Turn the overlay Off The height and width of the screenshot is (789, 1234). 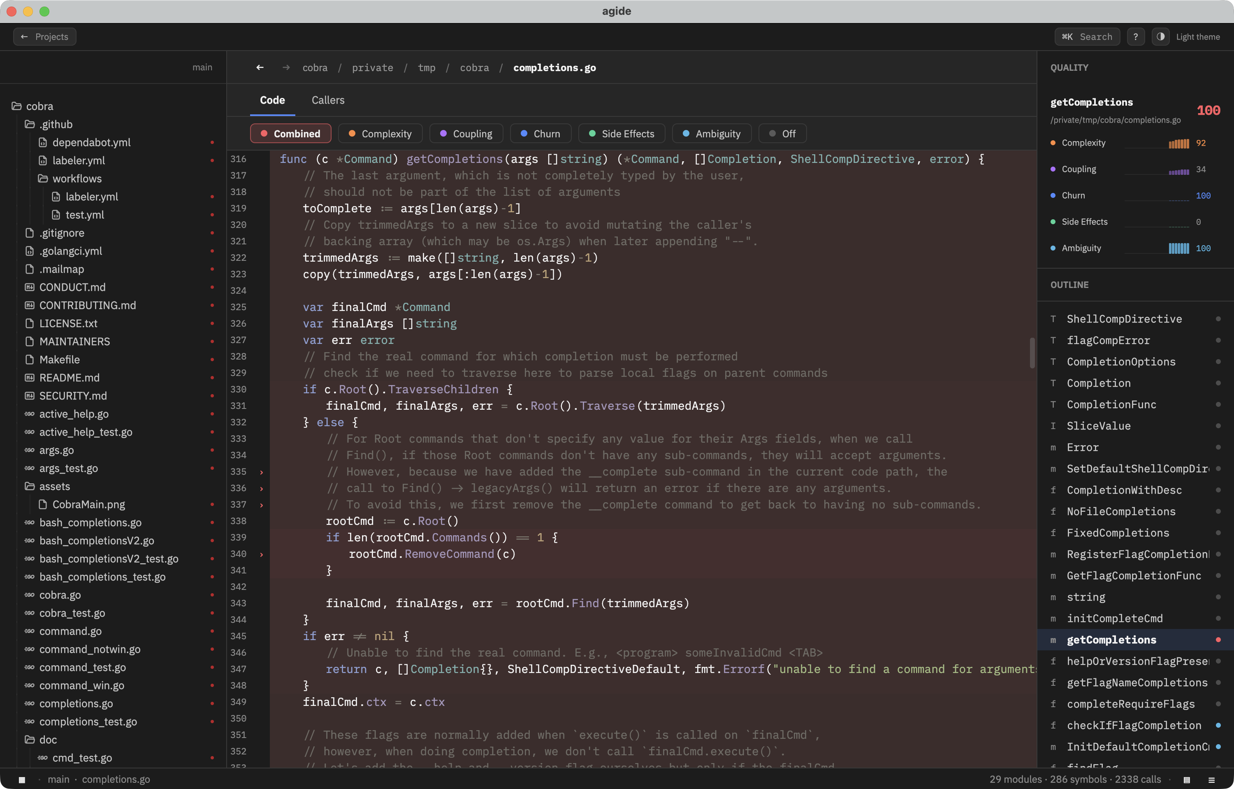point(782,134)
